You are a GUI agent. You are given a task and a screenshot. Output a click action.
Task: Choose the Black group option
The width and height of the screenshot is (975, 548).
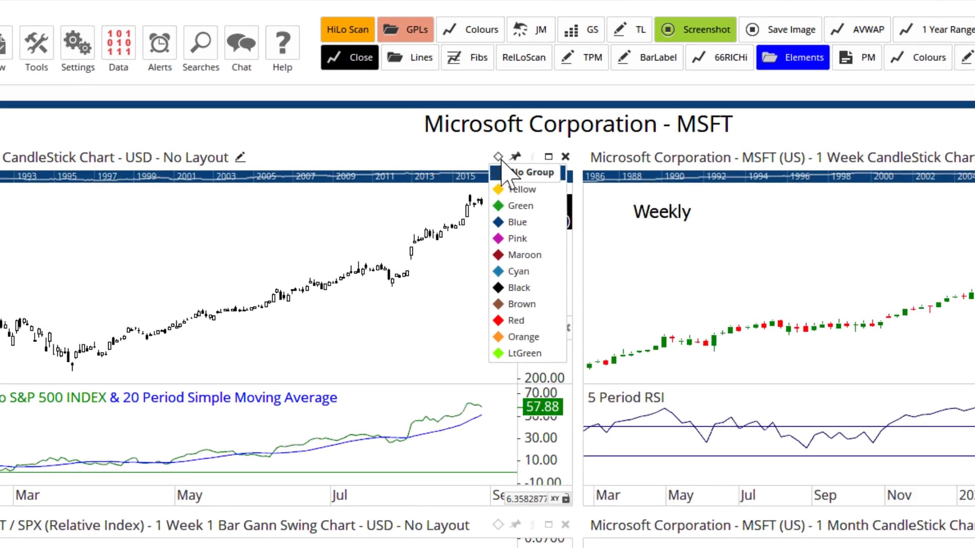pos(528,288)
